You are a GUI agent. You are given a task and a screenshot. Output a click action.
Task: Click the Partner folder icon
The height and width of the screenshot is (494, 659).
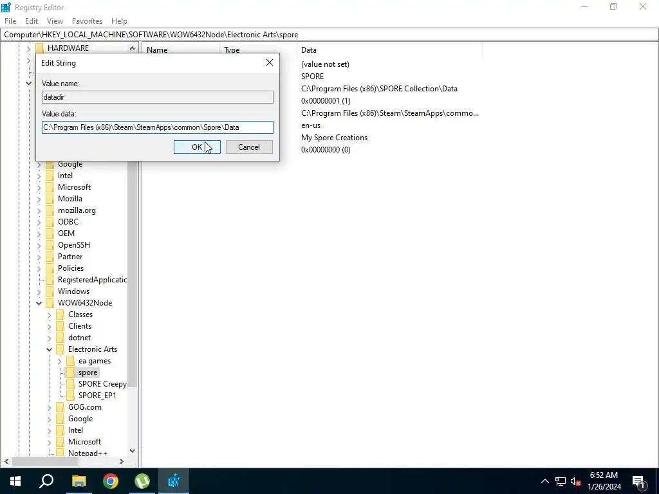click(50, 256)
